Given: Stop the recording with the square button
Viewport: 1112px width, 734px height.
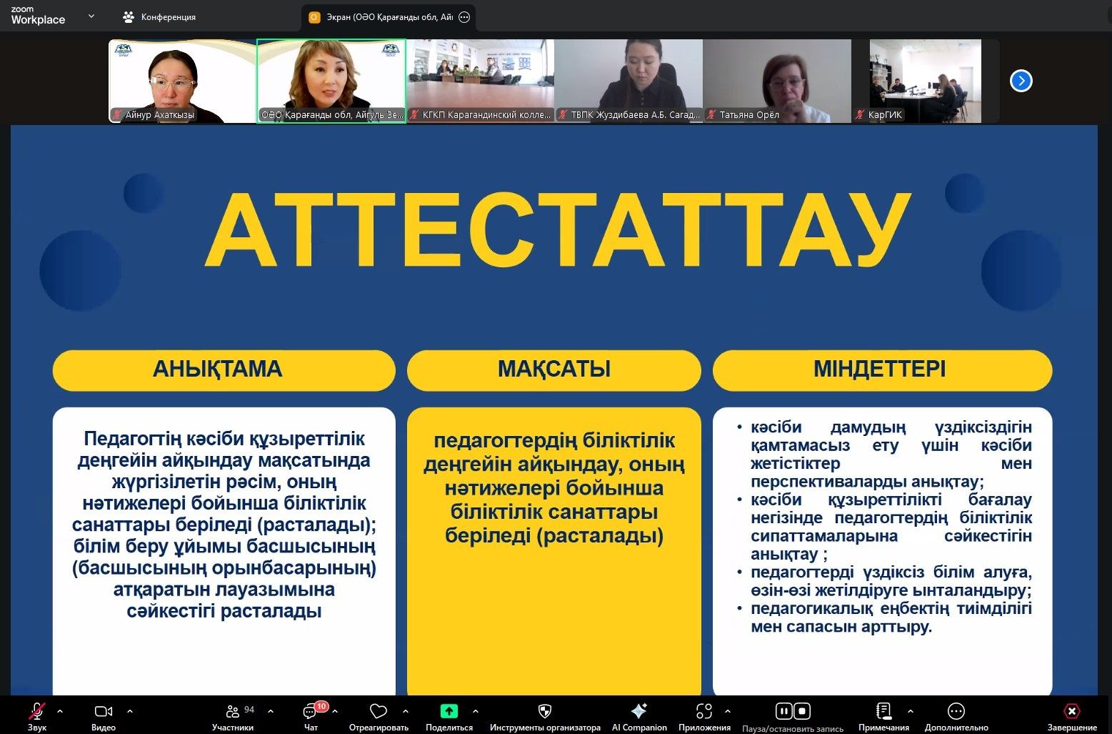Looking at the screenshot, I should (802, 711).
